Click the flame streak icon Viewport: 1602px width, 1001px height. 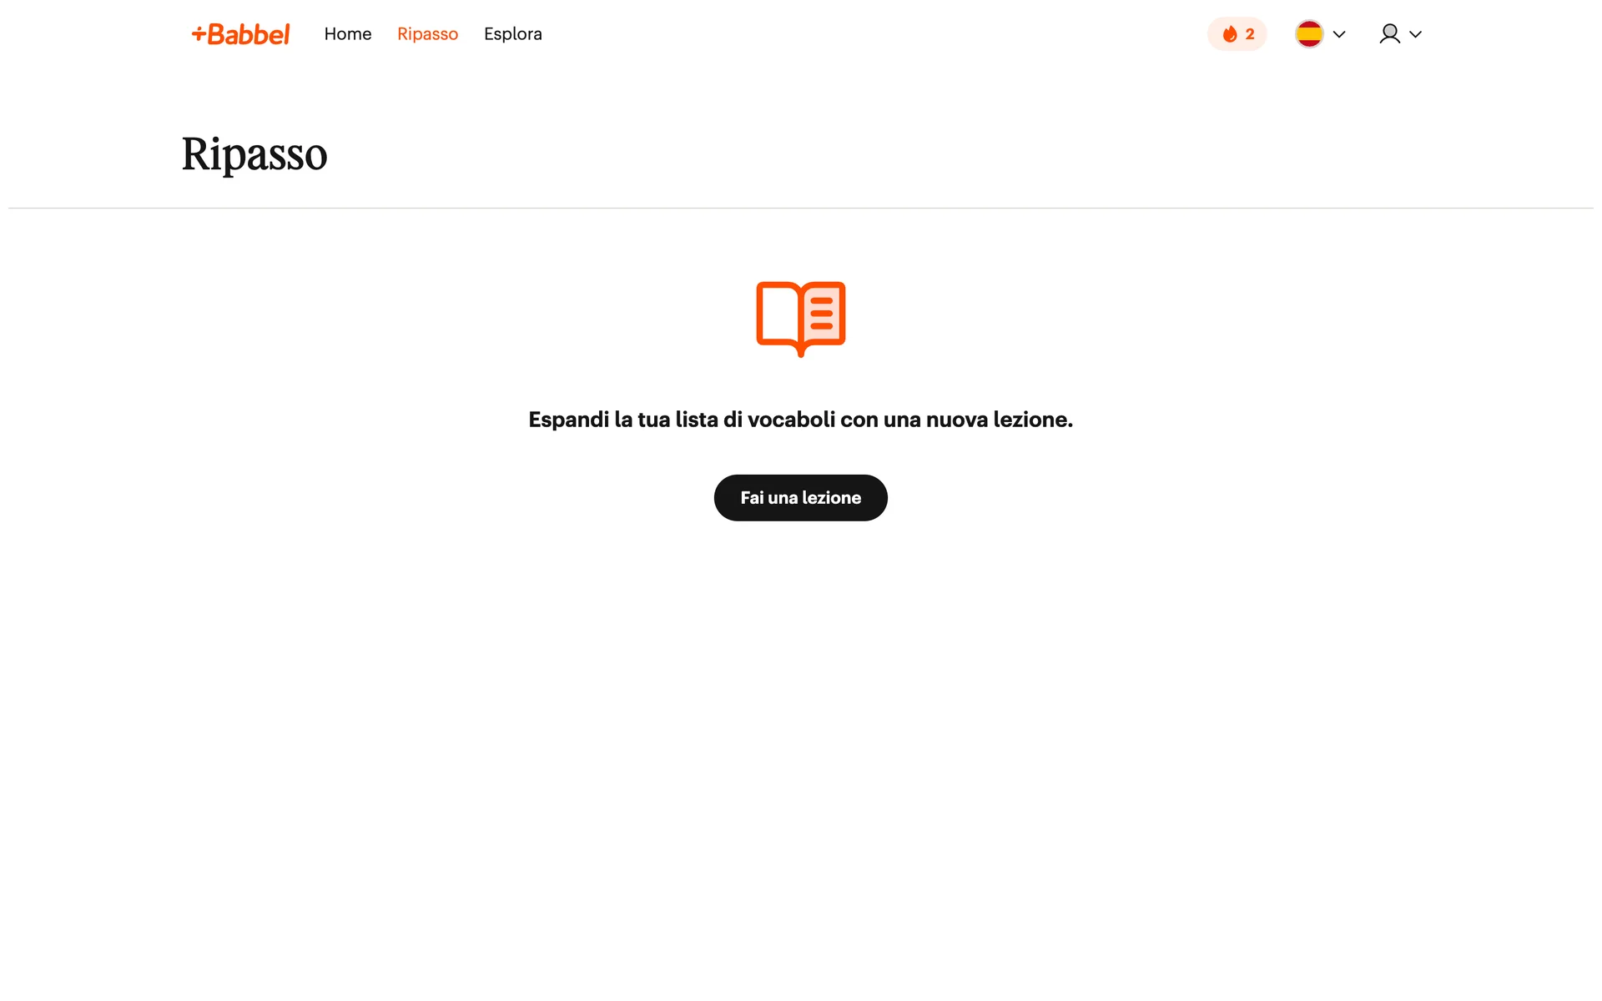1229,34
